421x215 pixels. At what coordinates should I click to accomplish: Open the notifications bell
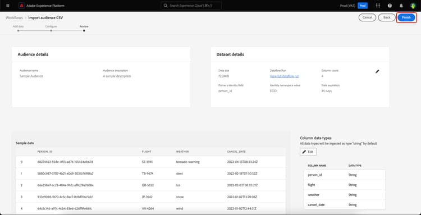tap(401, 6)
